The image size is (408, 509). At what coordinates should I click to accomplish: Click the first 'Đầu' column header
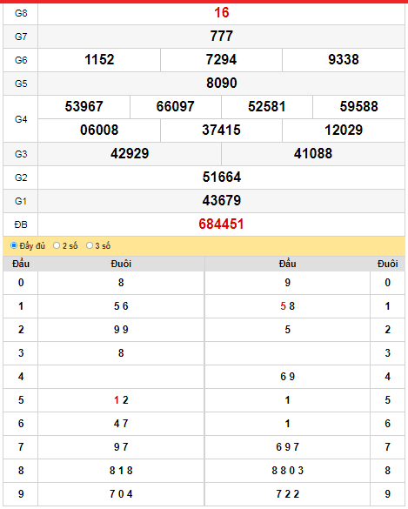point(21,264)
